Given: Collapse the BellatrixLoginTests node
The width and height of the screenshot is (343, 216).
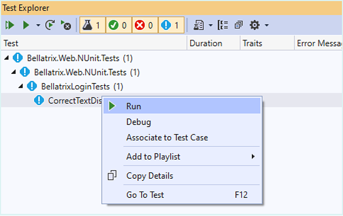Looking at the screenshot, I should pos(21,87).
